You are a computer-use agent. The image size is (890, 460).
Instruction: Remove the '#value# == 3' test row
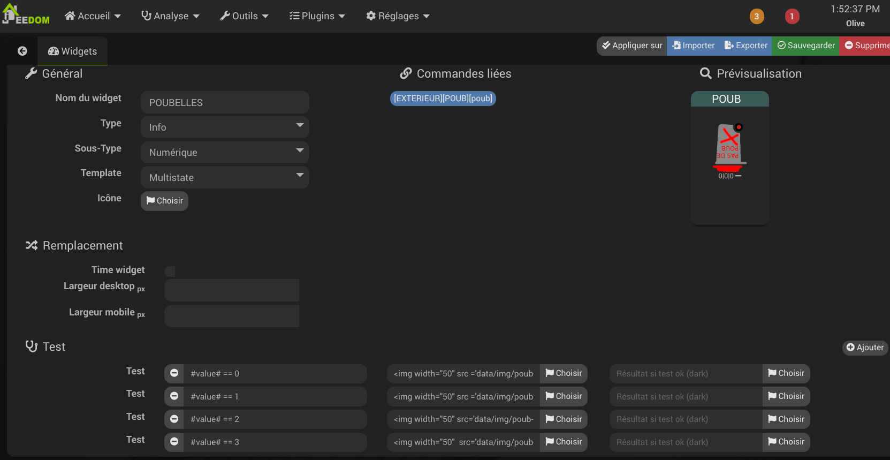click(174, 442)
